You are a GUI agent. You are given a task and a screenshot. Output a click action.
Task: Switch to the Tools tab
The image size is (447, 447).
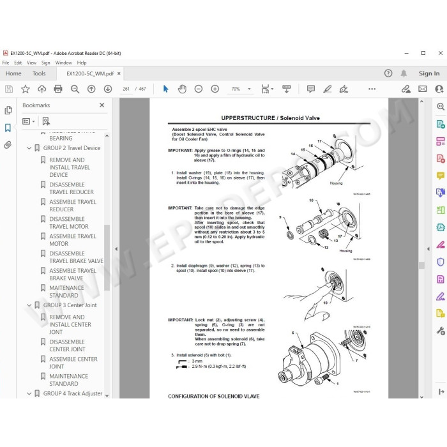pyautogui.click(x=39, y=73)
